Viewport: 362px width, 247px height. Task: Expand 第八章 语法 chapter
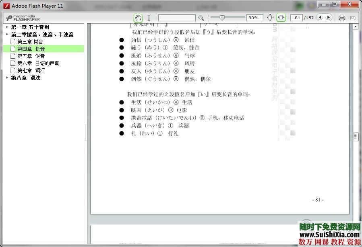7,78
